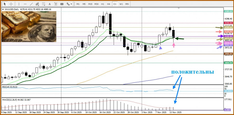Image resolution: width=234 pixels, height=115 pixels.
Task: Click the equidistant channel tool
Action: [x=38, y=4]
